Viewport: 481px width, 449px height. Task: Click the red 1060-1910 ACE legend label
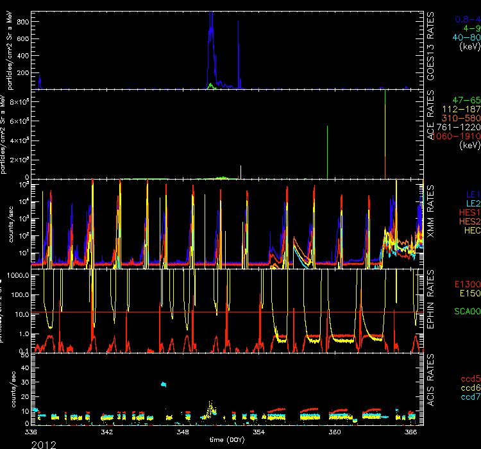[456, 137]
